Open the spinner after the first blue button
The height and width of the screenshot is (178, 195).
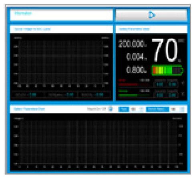(x=142, y=109)
